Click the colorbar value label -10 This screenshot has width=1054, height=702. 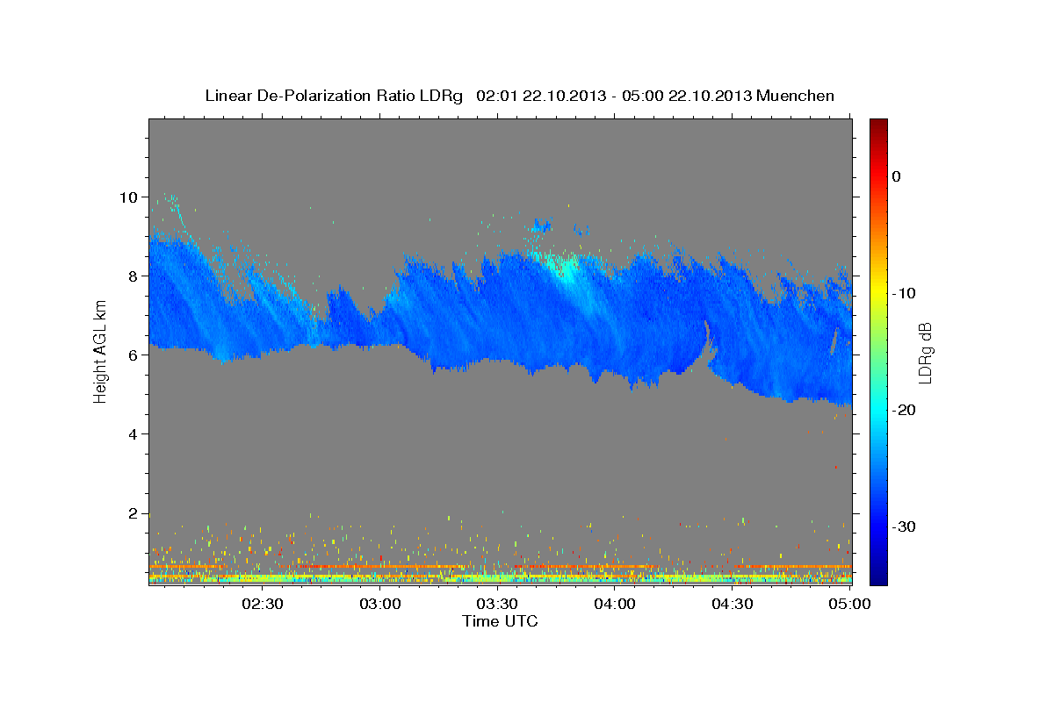pyautogui.click(x=904, y=293)
